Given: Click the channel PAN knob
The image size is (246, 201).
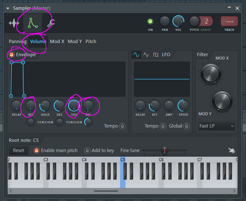Looking at the screenshot, I should 164,21.
